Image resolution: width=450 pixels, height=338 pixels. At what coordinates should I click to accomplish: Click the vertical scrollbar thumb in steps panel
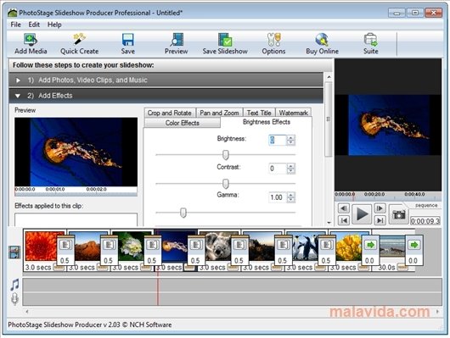click(x=329, y=119)
